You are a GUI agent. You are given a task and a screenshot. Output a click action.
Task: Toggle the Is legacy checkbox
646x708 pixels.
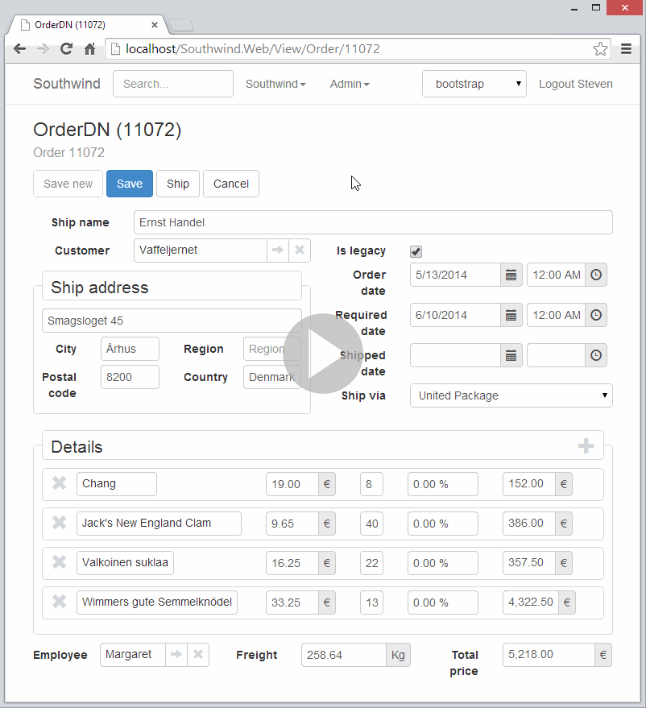point(416,251)
